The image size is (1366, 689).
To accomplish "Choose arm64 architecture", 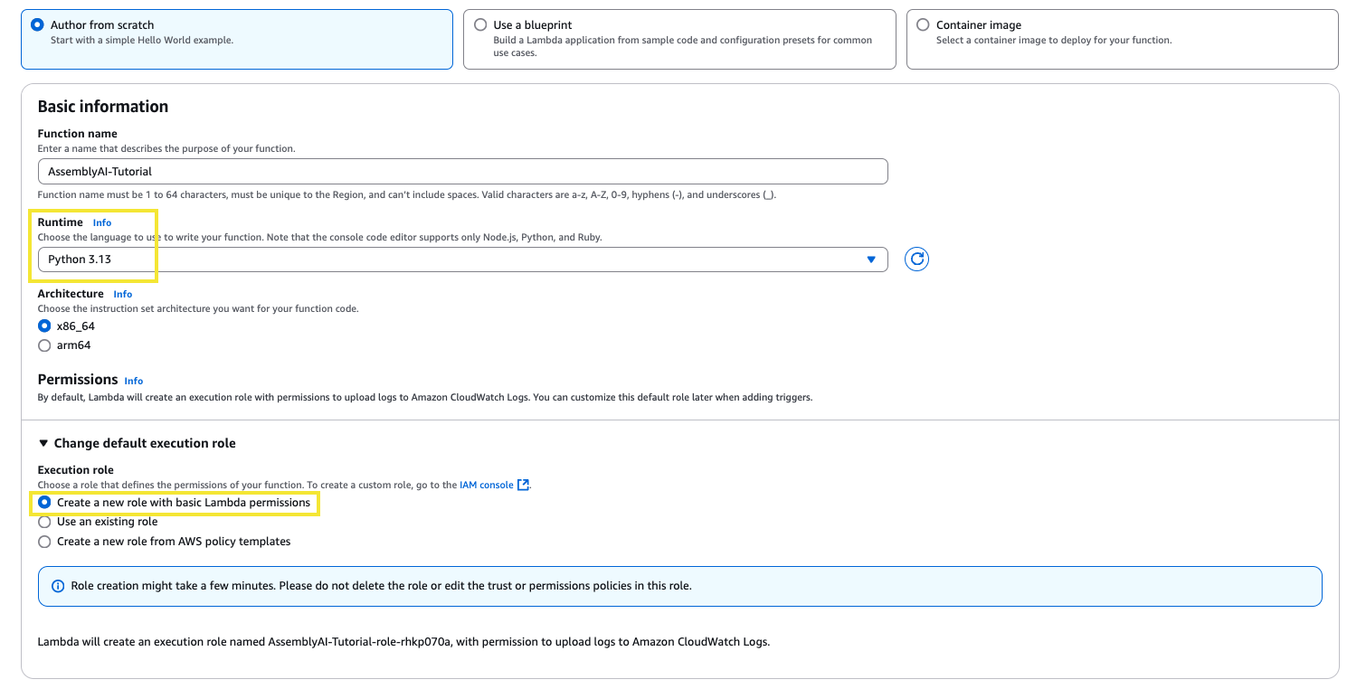I will [44, 345].
